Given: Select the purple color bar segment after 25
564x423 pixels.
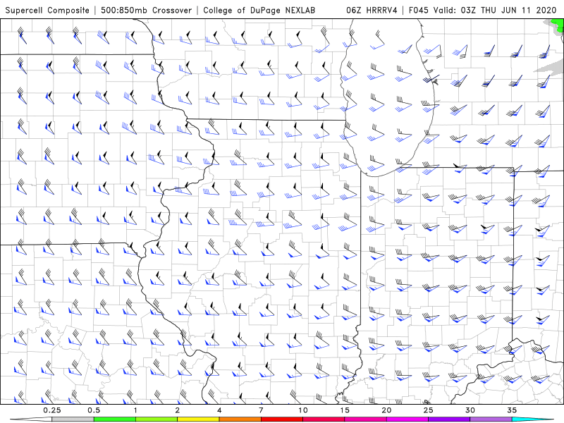Looking at the screenshot, I should [x=449, y=419].
